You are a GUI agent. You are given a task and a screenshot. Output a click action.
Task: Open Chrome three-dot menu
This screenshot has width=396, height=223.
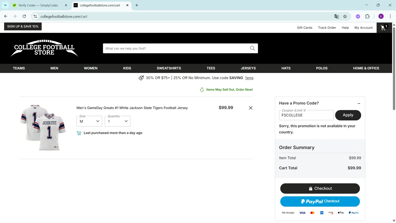pos(390,16)
